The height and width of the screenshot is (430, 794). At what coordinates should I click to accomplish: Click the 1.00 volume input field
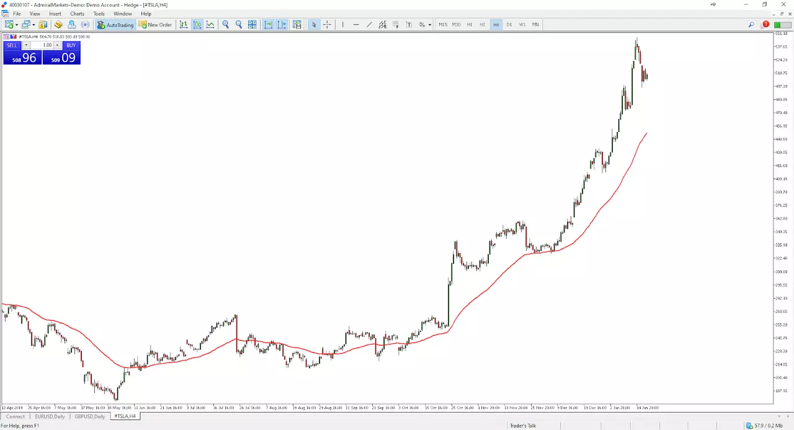coord(42,45)
